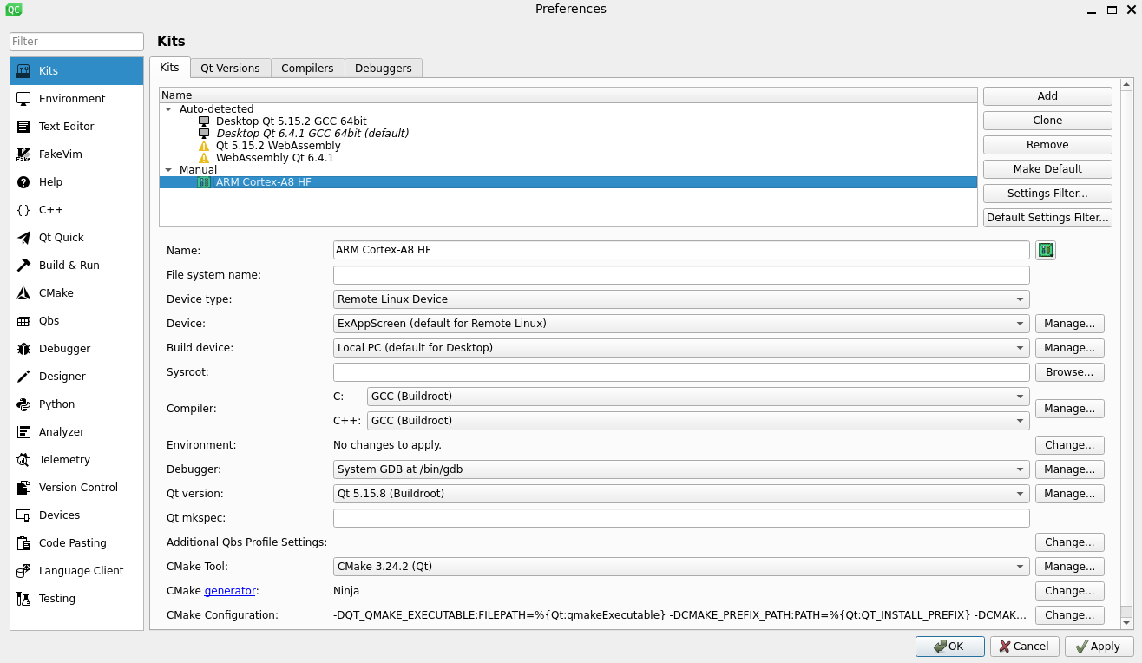
Task: Click Change... for CMake Configuration
Action: [x=1069, y=615]
